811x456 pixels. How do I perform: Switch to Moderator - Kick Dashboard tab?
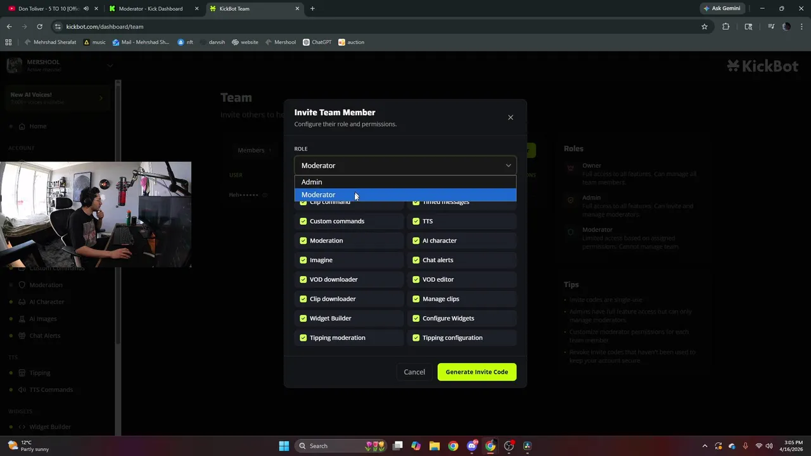coord(151,9)
